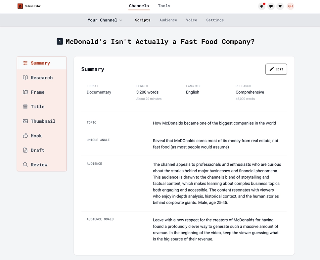Click the Subscribr flame logo icon

tap(20, 6)
